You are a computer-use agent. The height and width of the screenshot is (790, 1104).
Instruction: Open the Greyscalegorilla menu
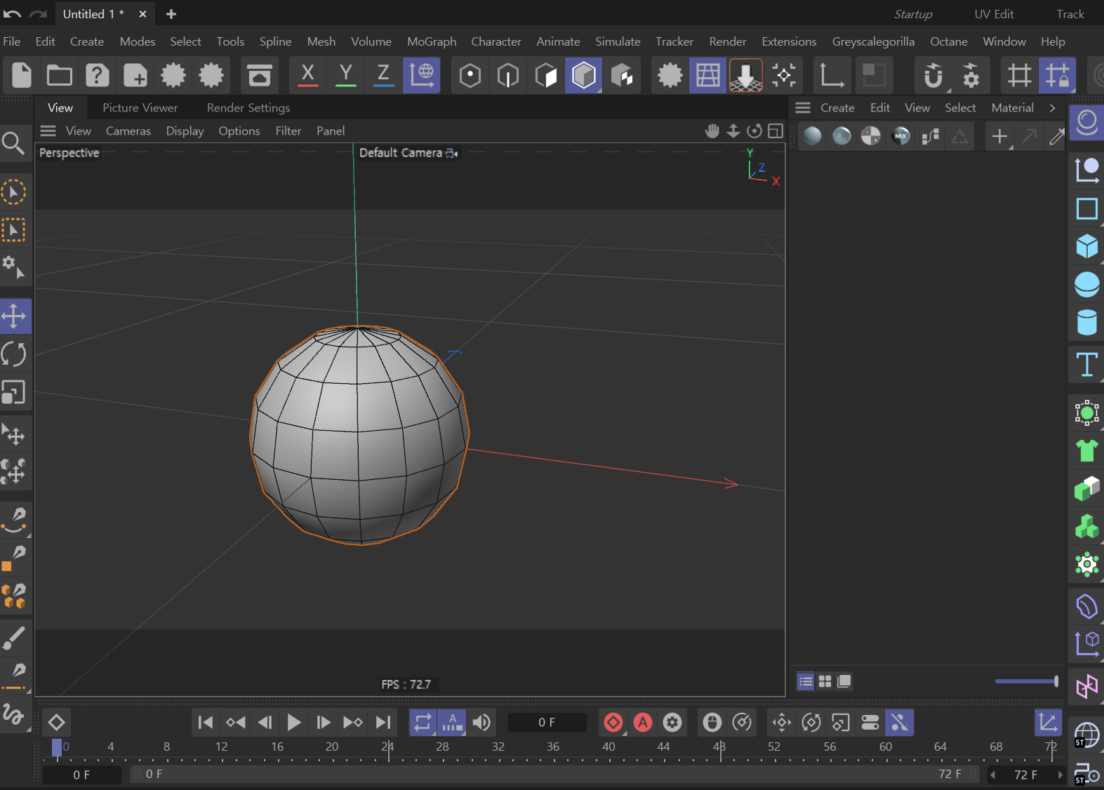873,41
